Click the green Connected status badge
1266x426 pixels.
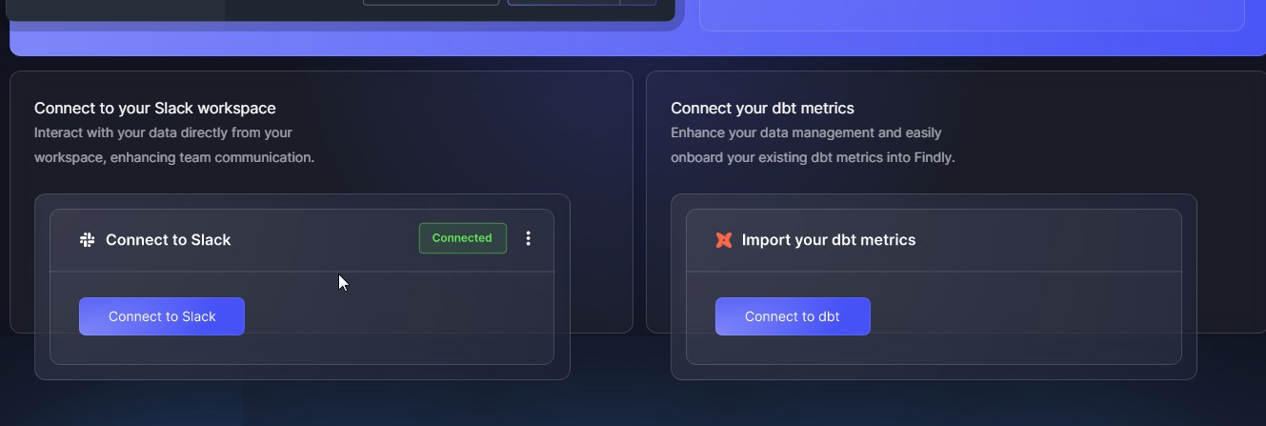pos(462,238)
